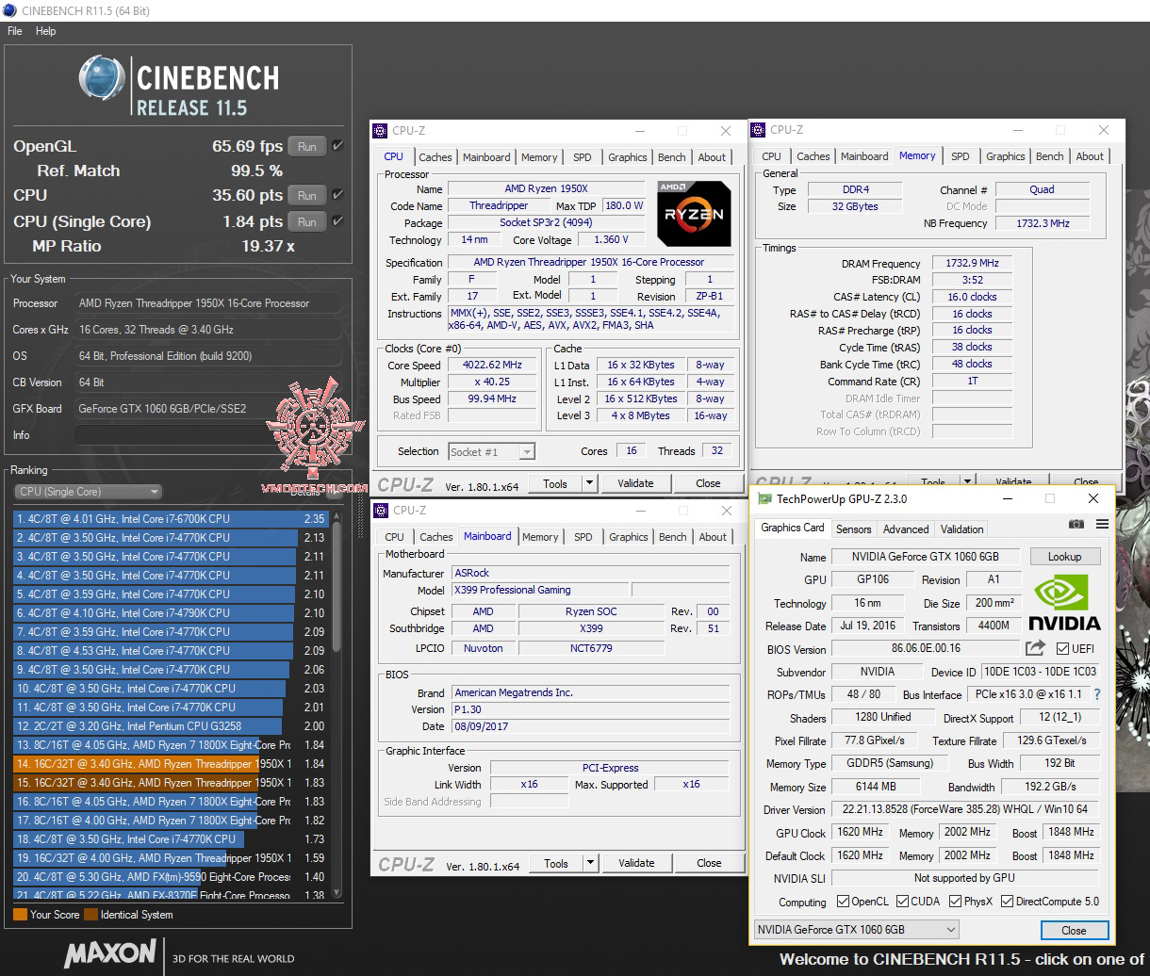
Task: Click the Validate button in CPU-Z
Action: click(x=636, y=482)
